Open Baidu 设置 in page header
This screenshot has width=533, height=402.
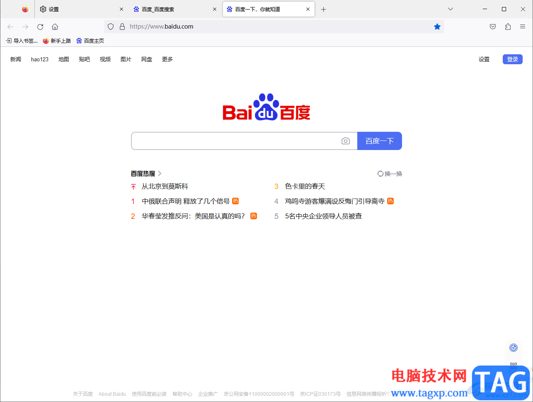pos(484,59)
